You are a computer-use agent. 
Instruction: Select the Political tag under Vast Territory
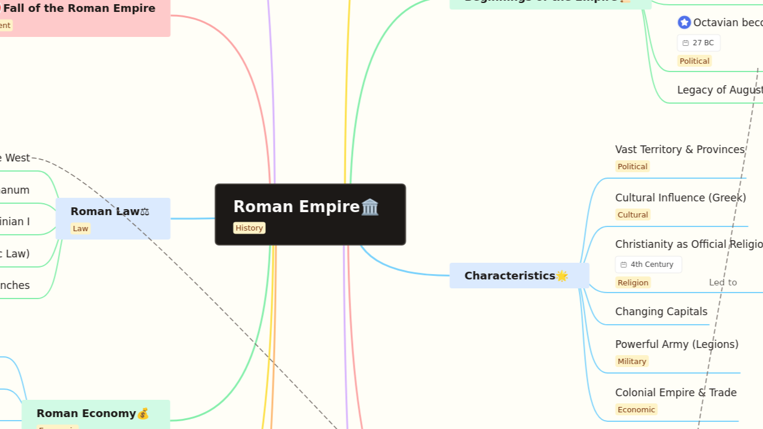pos(632,166)
